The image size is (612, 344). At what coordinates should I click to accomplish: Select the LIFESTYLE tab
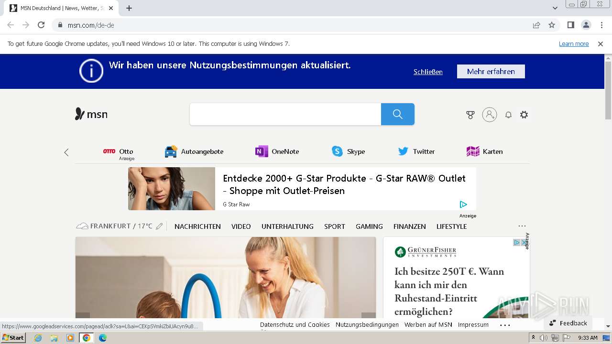click(x=451, y=226)
